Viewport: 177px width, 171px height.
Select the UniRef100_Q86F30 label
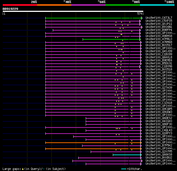pos(159,124)
